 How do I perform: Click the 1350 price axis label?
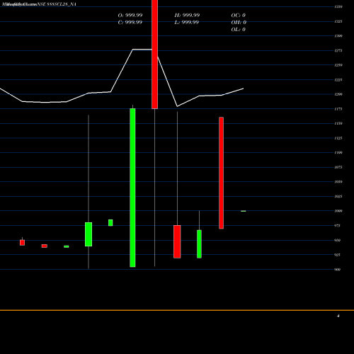pyautogui.click(x=338, y=6)
